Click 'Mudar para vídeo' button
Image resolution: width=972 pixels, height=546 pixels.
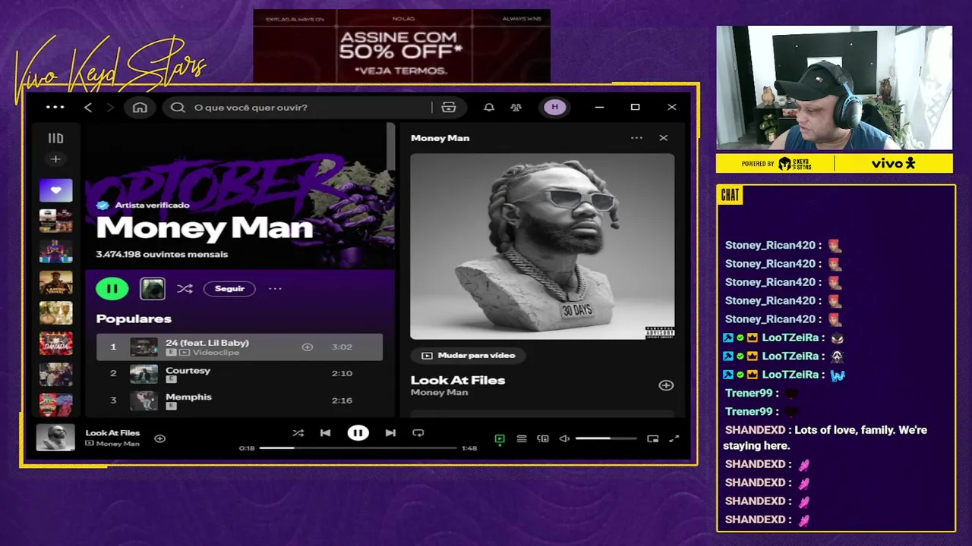(x=468, y=355)
